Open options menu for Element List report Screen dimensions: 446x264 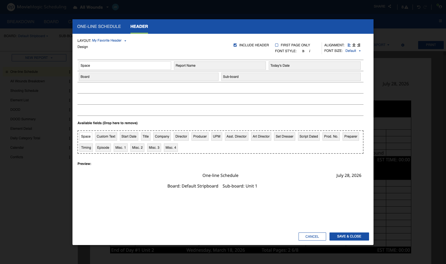70,100
